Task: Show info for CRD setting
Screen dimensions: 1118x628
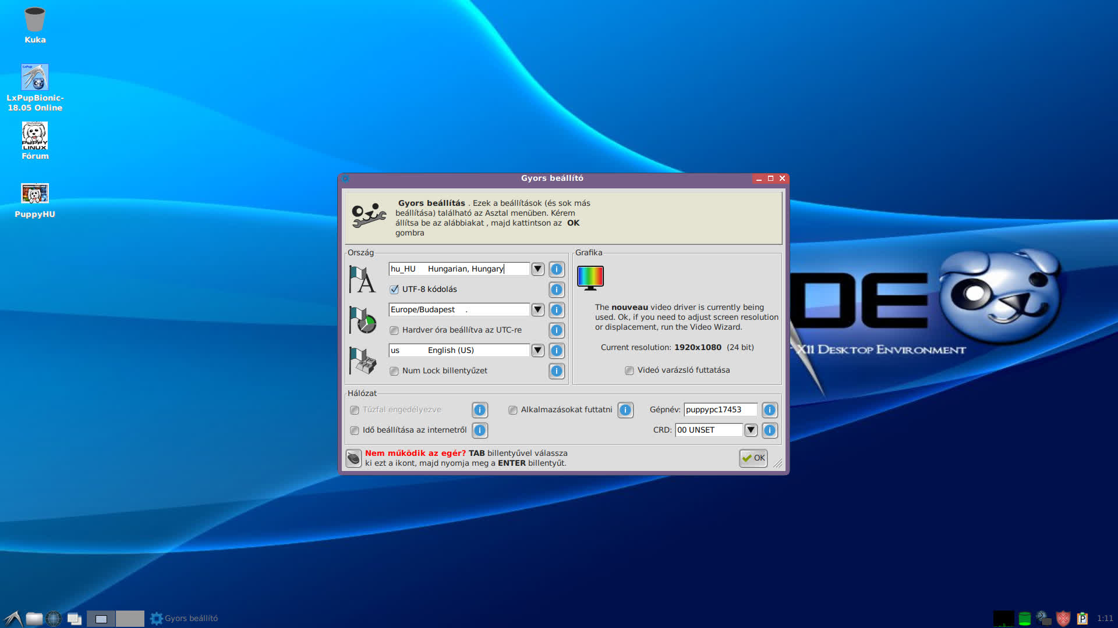Action: click(770, 430)
